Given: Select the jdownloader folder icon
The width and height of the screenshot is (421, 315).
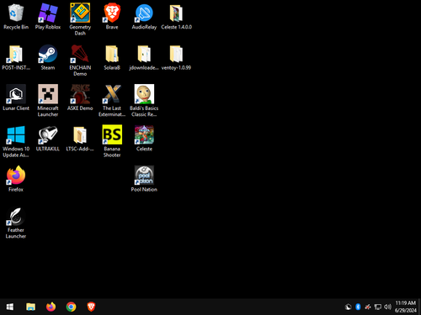Looking at the screenshot, I should [x=144, y=57].
